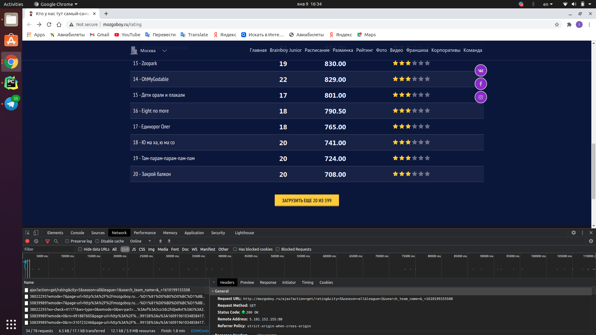Check the Blocked Requests filter
Screen dimensions: 596x335
tap(278, 249)
